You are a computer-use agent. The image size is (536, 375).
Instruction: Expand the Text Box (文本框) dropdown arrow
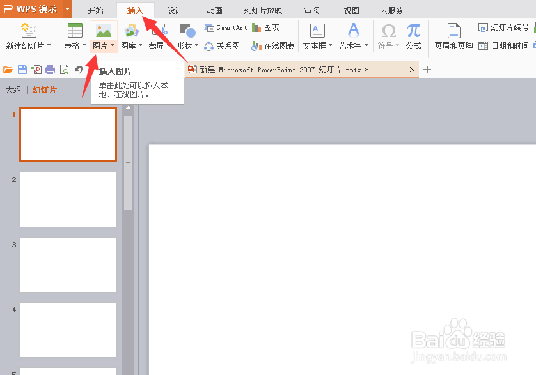[330, 45]
